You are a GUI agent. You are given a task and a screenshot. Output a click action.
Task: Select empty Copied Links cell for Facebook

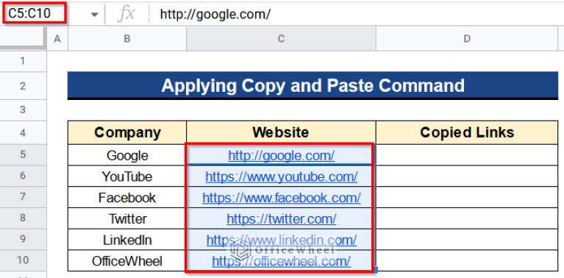pos(467,197)
